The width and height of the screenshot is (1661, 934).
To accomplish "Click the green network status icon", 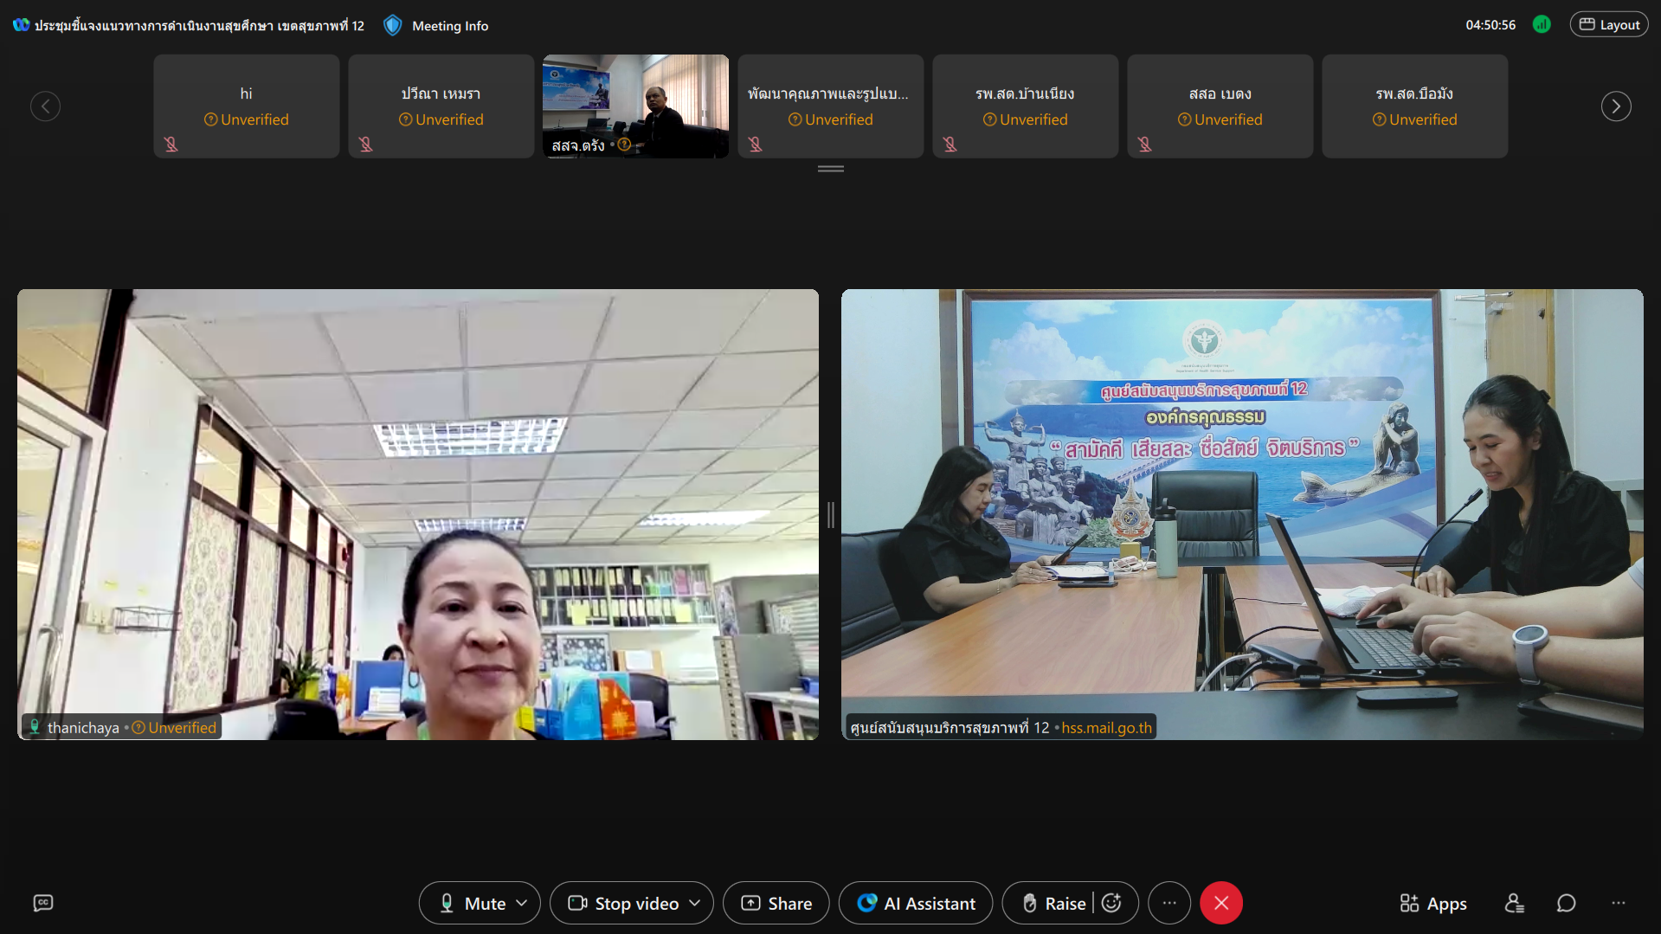I will 1542,24.
